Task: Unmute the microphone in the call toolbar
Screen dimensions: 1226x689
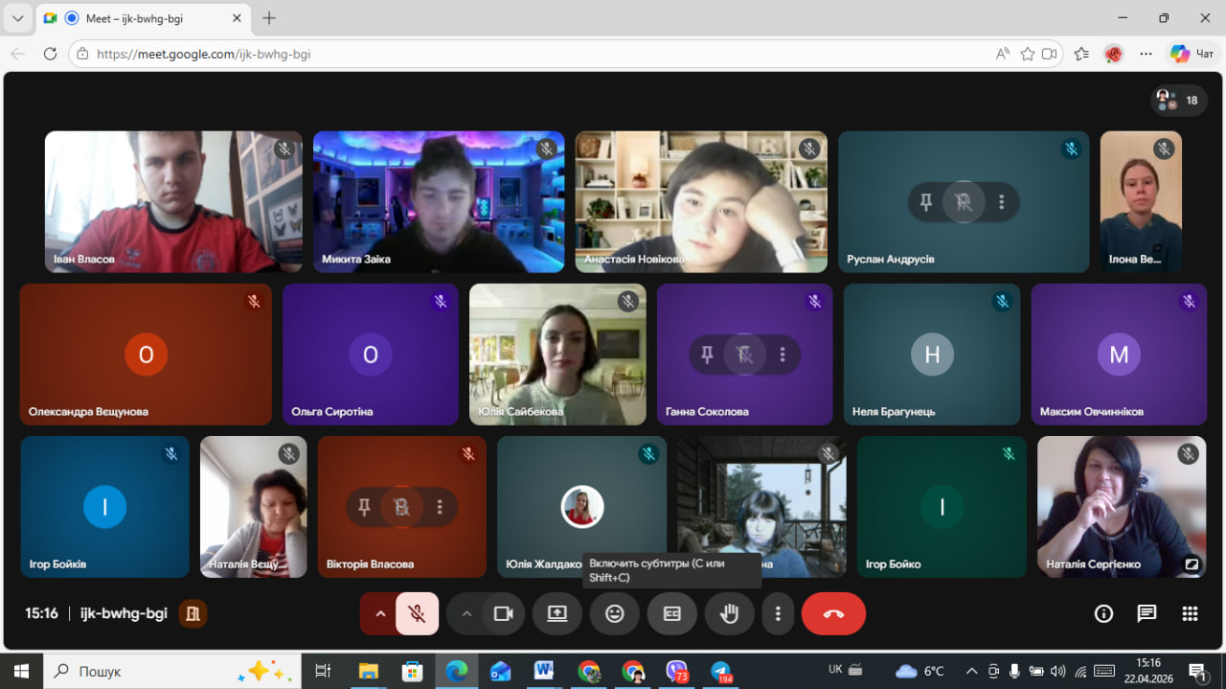Action: pyautogui.click(x=417, y=613)
